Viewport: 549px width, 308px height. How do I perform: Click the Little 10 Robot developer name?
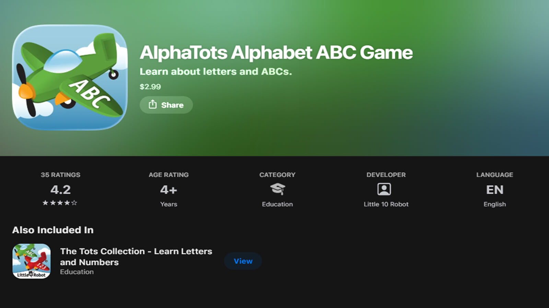(386, 204)
